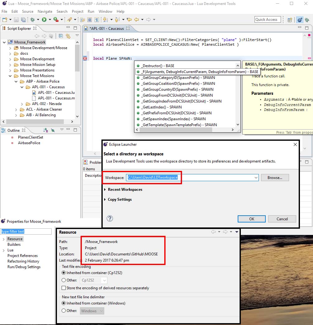The height and width of the screenshot is (325, 313).
Task: Open Script Explorer view menu triangle
Action: pyautogui.click(x=77, y=35)
